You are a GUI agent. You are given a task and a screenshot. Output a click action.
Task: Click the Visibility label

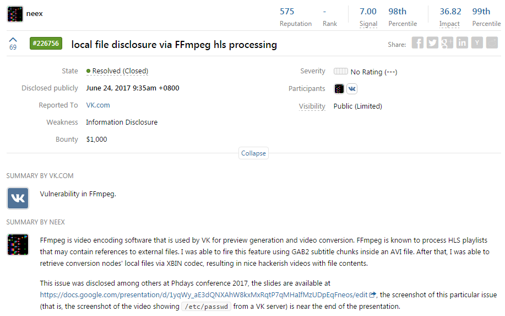[x=312, y=106]
